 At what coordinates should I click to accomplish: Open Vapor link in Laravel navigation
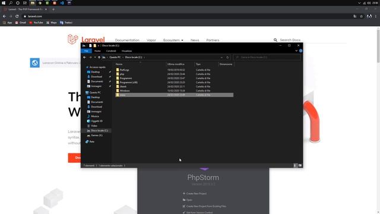click(x=151, y=40)
